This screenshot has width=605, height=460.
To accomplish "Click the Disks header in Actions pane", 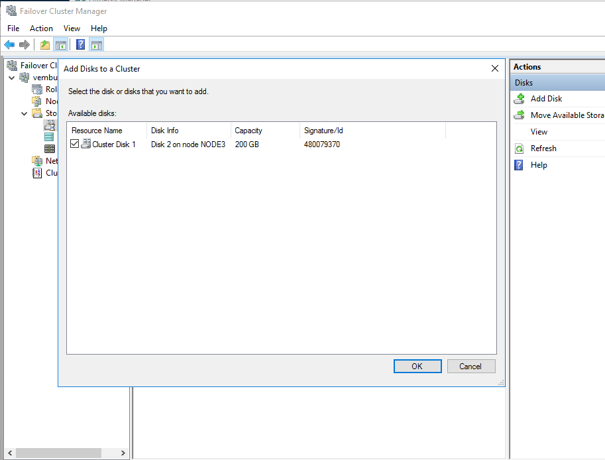I will point(557,83).
